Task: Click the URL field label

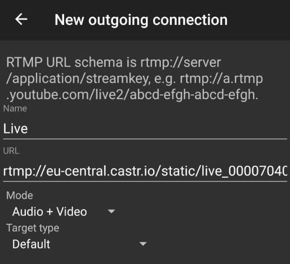Action: (x=10, y=151)
